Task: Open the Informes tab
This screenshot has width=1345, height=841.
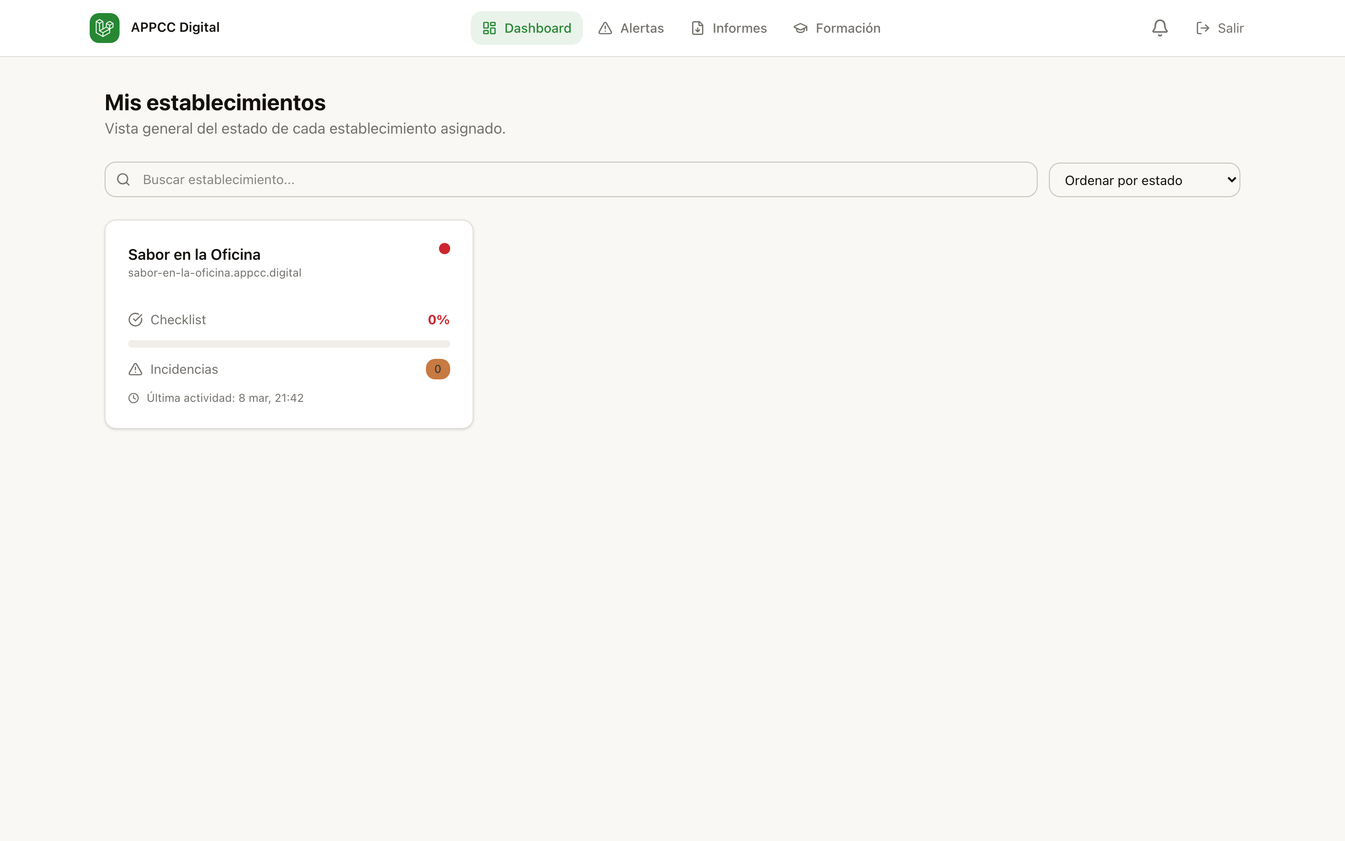Action: [x=729, y=29]
